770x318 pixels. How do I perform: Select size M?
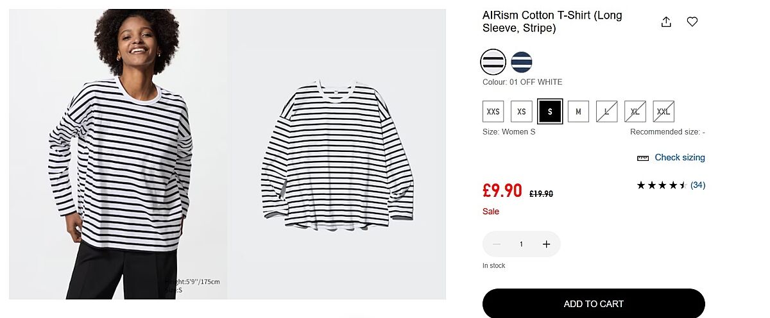tap(578, 112)
